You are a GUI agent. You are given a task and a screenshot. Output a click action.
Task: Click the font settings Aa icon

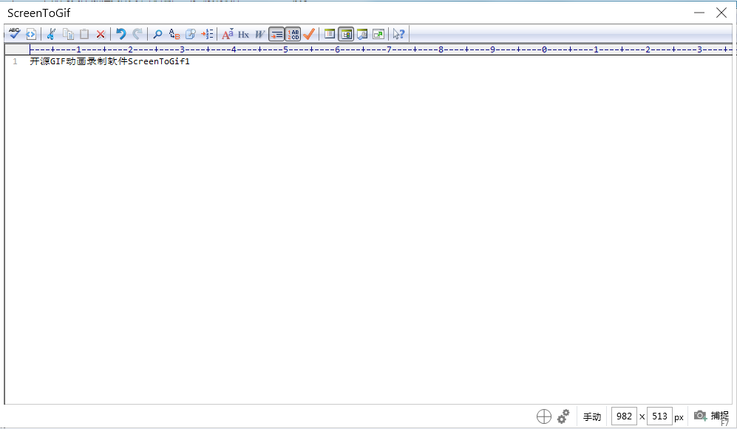coord(228,34)
